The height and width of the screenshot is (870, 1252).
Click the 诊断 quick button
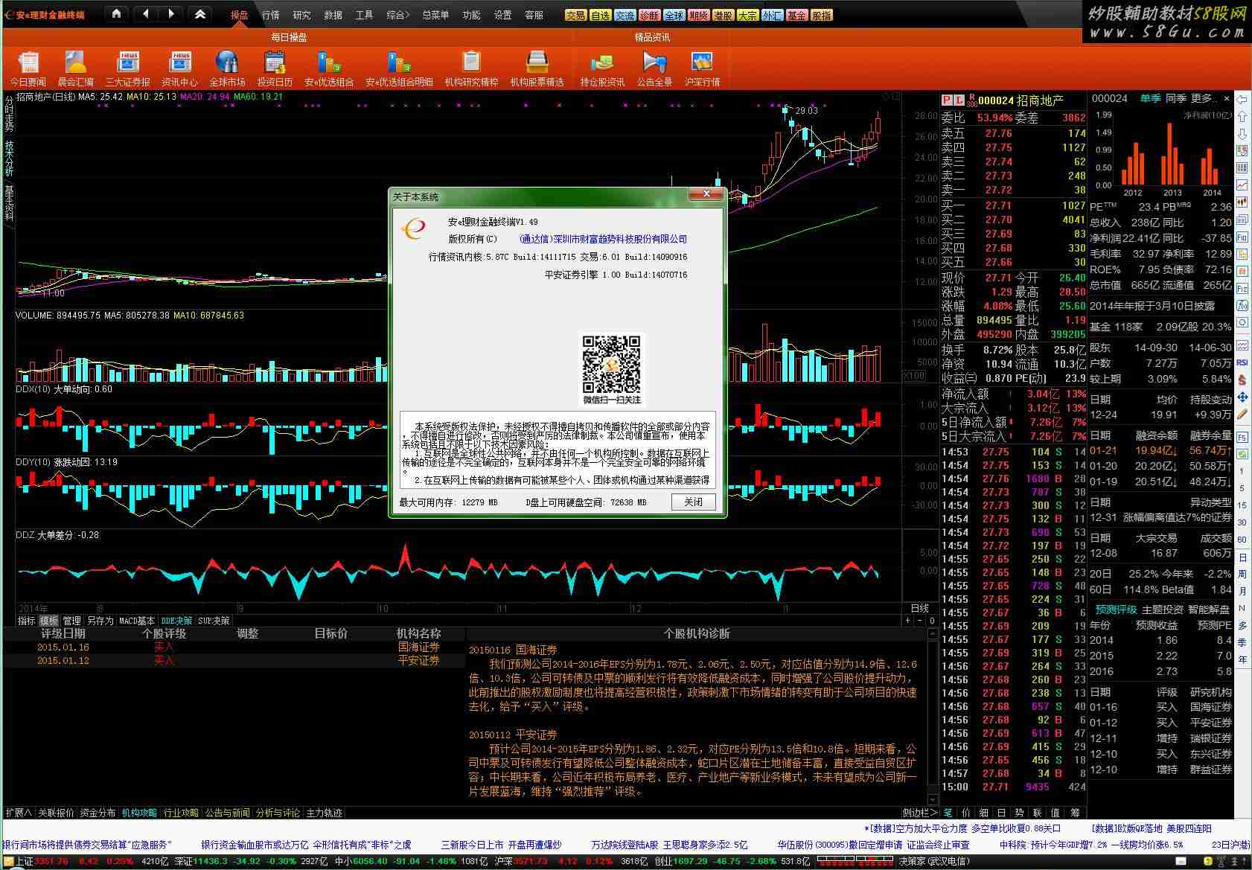650,15
